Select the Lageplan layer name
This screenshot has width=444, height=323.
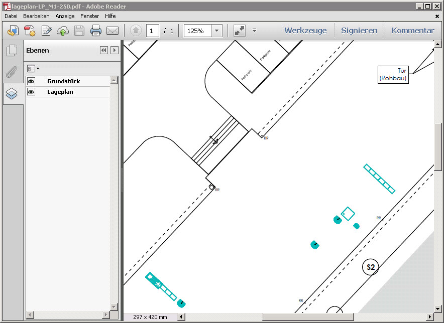pos(60,92)
